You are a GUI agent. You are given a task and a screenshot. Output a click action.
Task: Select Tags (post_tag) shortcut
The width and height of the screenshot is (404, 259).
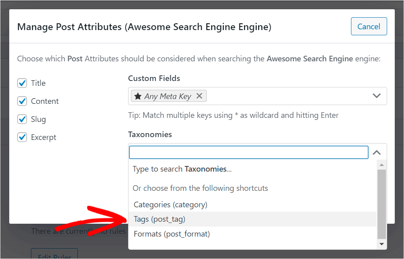pyautogui.click(x=252, y=219)
